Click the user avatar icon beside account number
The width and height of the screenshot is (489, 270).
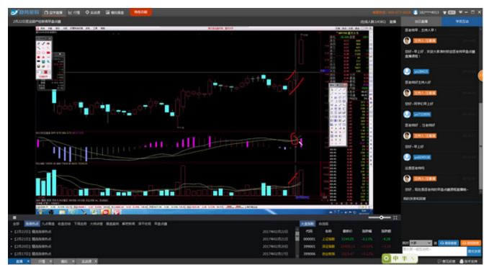point(416,12)
